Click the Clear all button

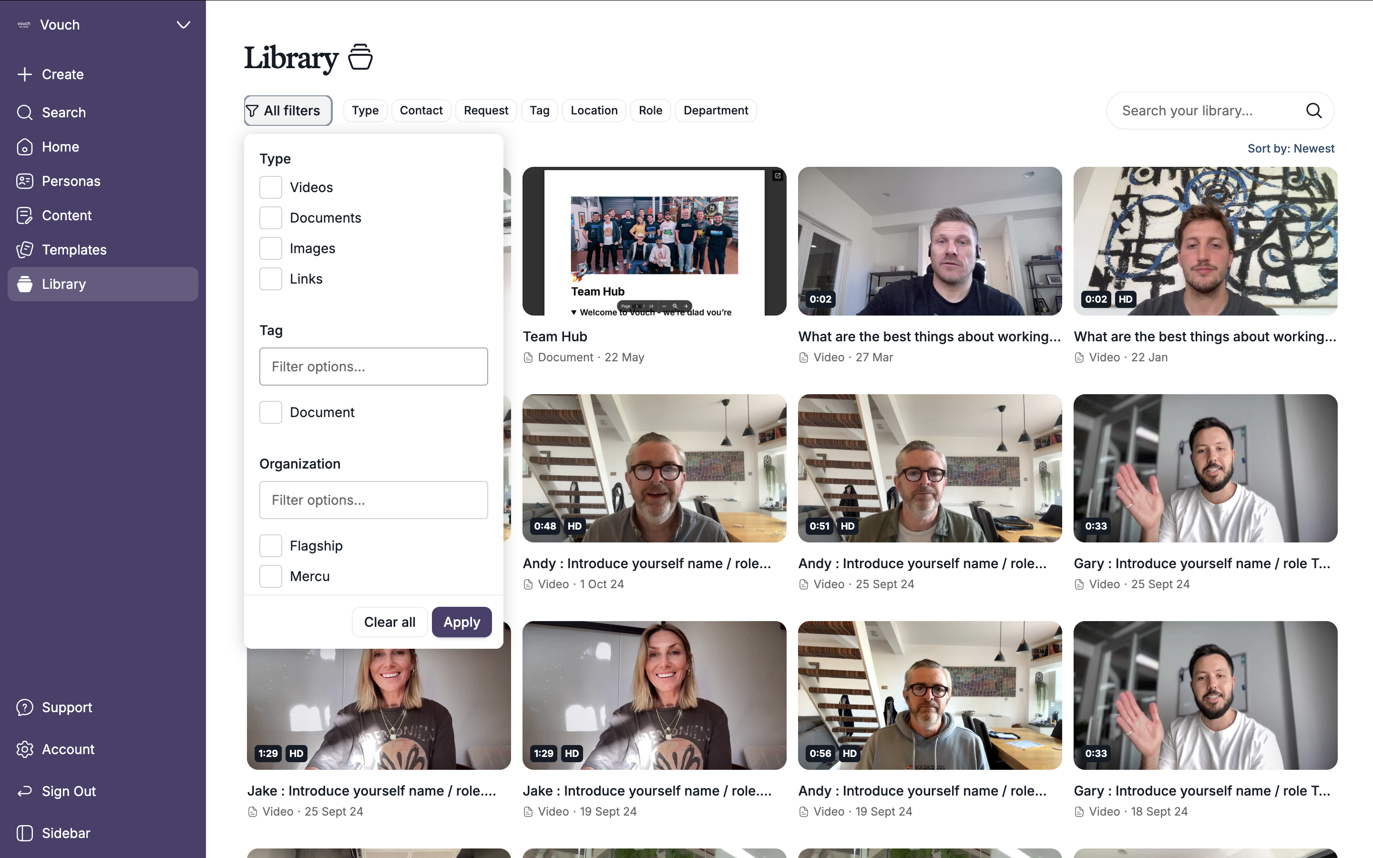[390, 622]
